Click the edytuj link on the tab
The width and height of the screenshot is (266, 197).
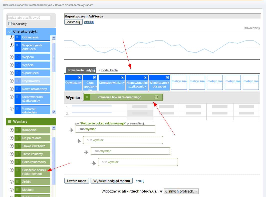click(91, 70)
